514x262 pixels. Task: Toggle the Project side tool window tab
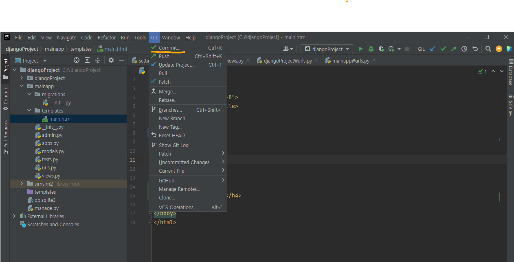(x=5, y=69)
